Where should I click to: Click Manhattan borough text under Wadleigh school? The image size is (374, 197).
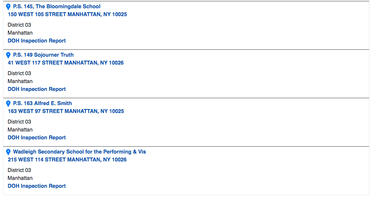tap(20, 178)
